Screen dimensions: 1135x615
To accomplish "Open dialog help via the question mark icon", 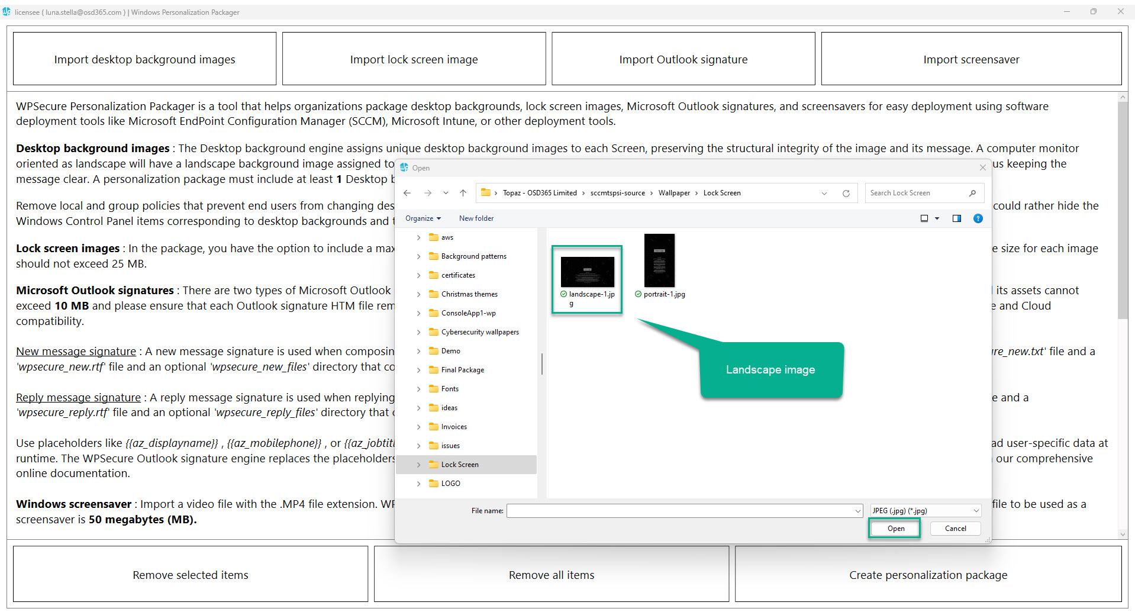I will tap(978, 218).
